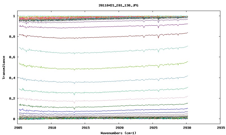Click the y-axis tick label 1
The height and width of the screenshot is (135, 226).
pyautogui.click(x=14, y=16)
